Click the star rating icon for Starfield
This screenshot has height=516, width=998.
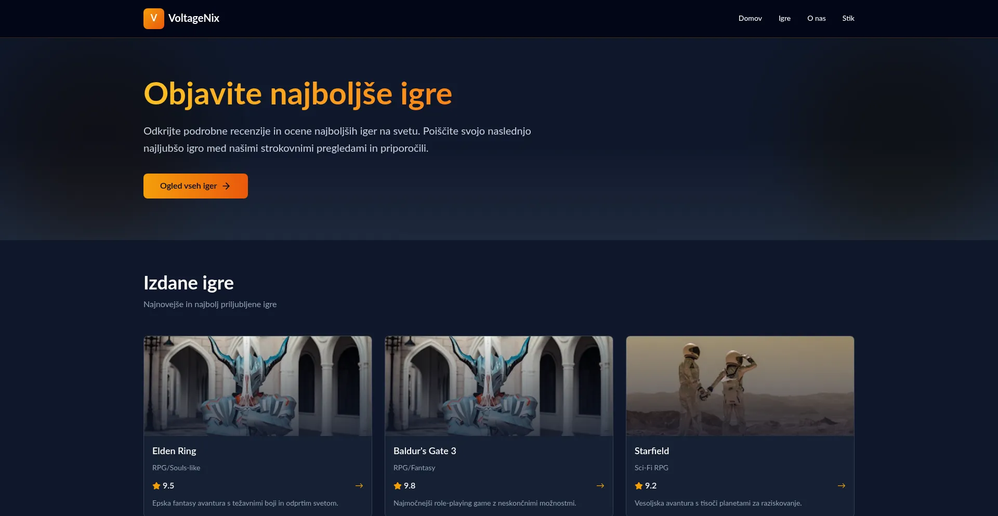(639, 486)
